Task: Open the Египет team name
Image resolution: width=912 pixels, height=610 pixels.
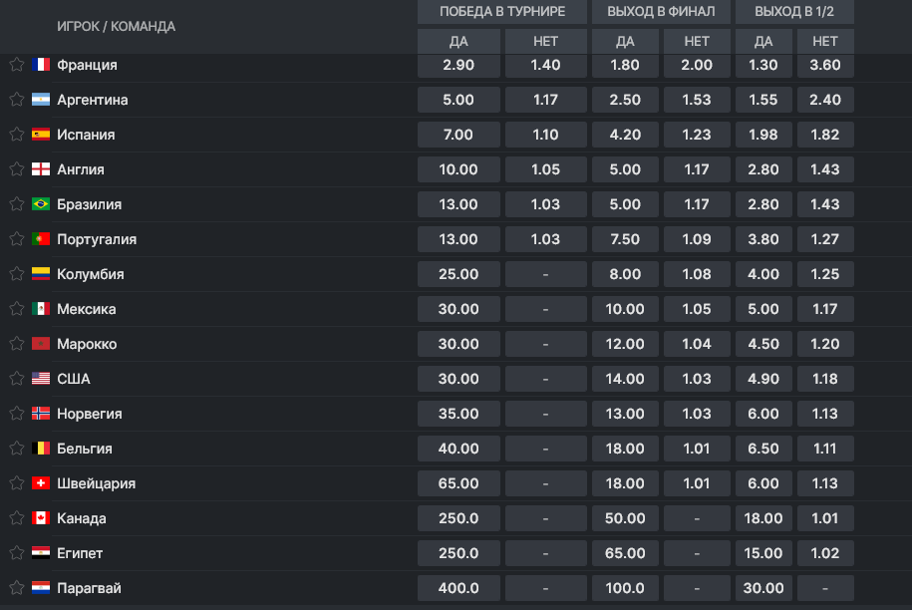Action: point(80,553)
